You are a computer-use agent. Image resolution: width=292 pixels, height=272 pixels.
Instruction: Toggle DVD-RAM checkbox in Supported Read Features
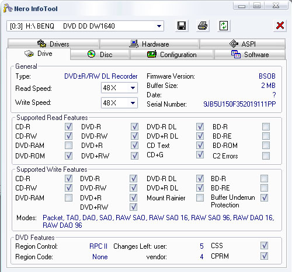coord(68,145)
